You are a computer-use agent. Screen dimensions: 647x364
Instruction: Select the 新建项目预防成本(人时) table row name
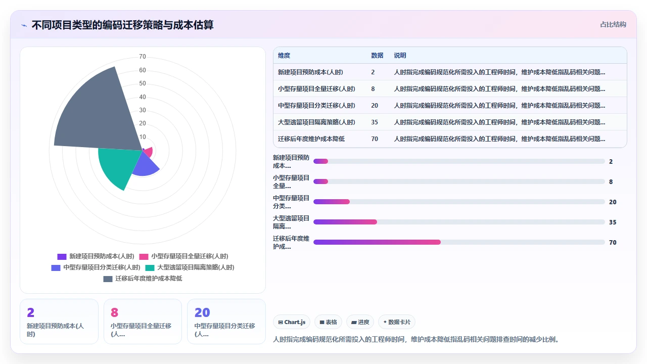click(x=310, y=72)
